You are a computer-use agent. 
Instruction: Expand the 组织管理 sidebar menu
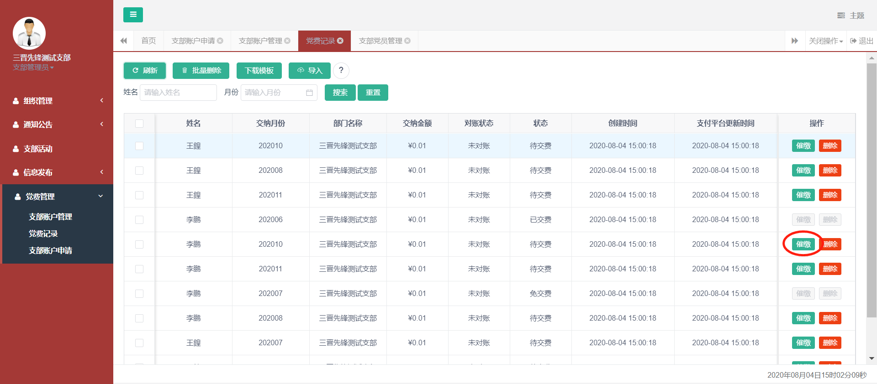[x=57, y=101]
